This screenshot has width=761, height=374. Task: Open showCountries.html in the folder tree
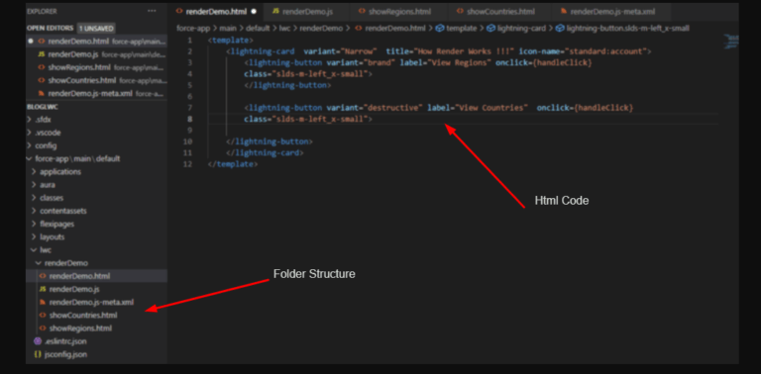pyautogui.click(x=96, y=316)
